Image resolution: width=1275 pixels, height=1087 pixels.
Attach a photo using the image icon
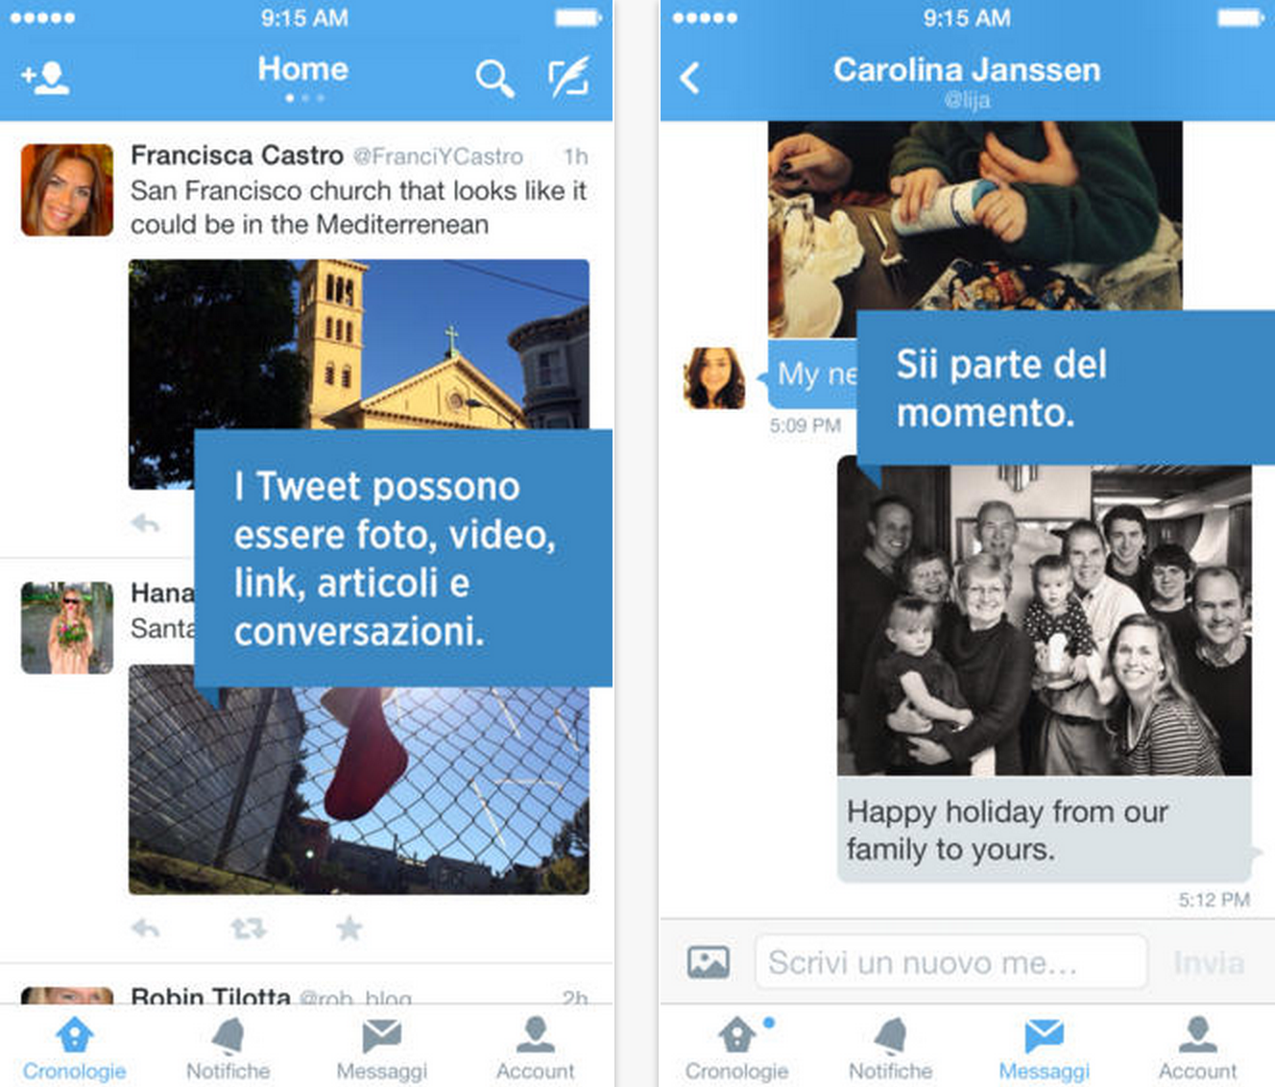pos(709,962)
